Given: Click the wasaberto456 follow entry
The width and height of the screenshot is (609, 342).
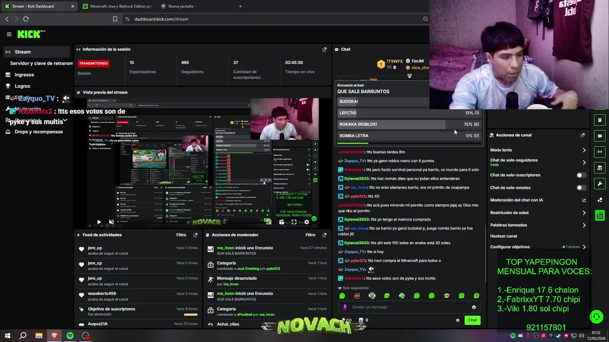Looking at the screenshot, I should [x=138, y=296].
